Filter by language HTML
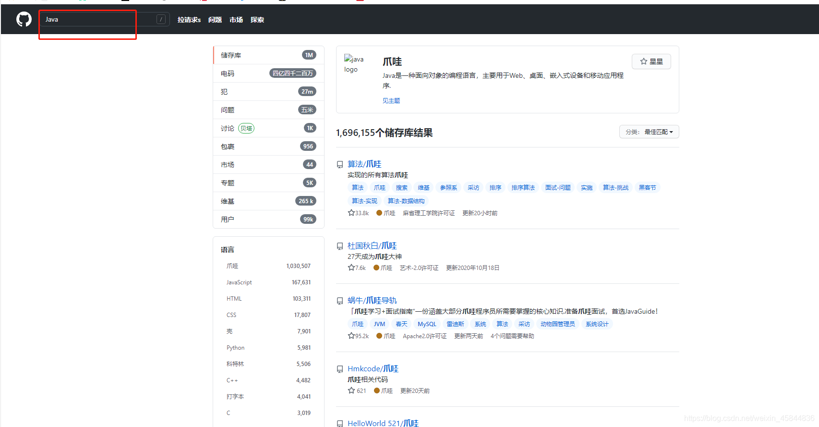The width and height of the screenshot is (819, 427). pyautogui.click(x=268, y=299)
